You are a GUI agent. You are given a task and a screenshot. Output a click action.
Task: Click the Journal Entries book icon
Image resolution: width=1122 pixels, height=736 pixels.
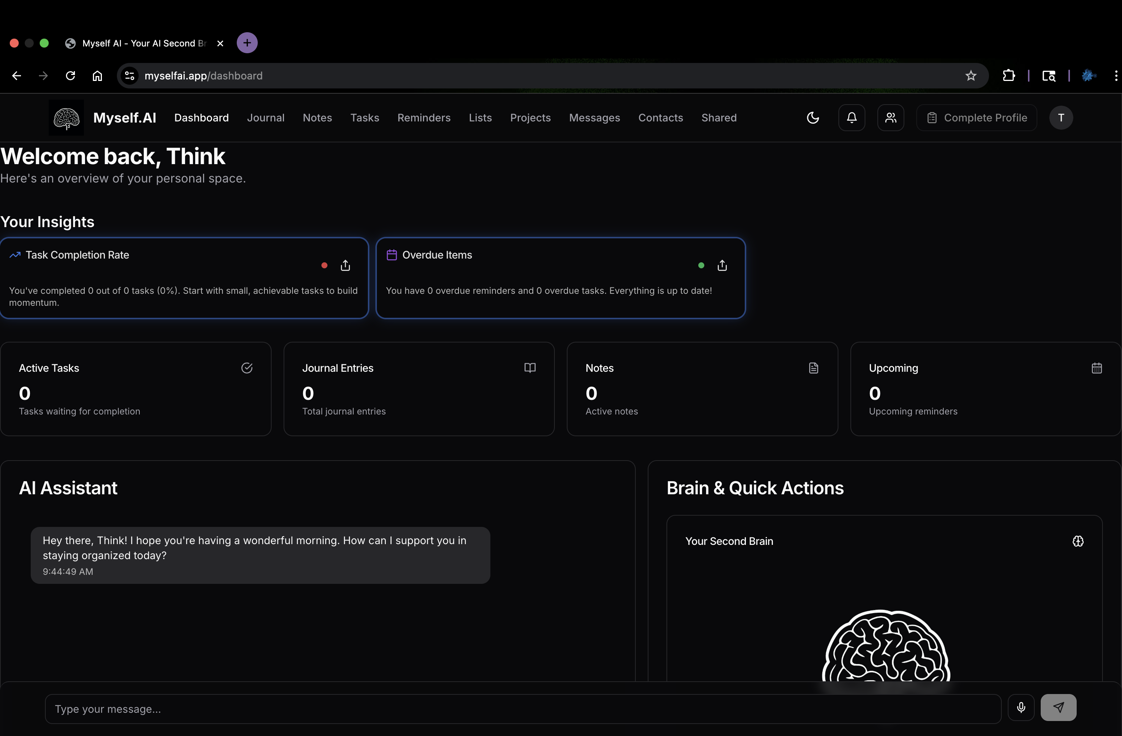pos(530,368)
